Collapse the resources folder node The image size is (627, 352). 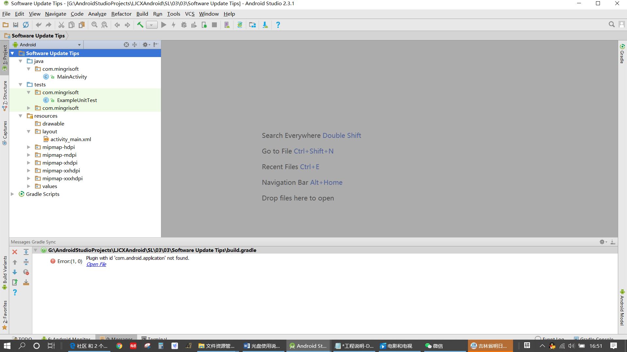pos(21,116)
